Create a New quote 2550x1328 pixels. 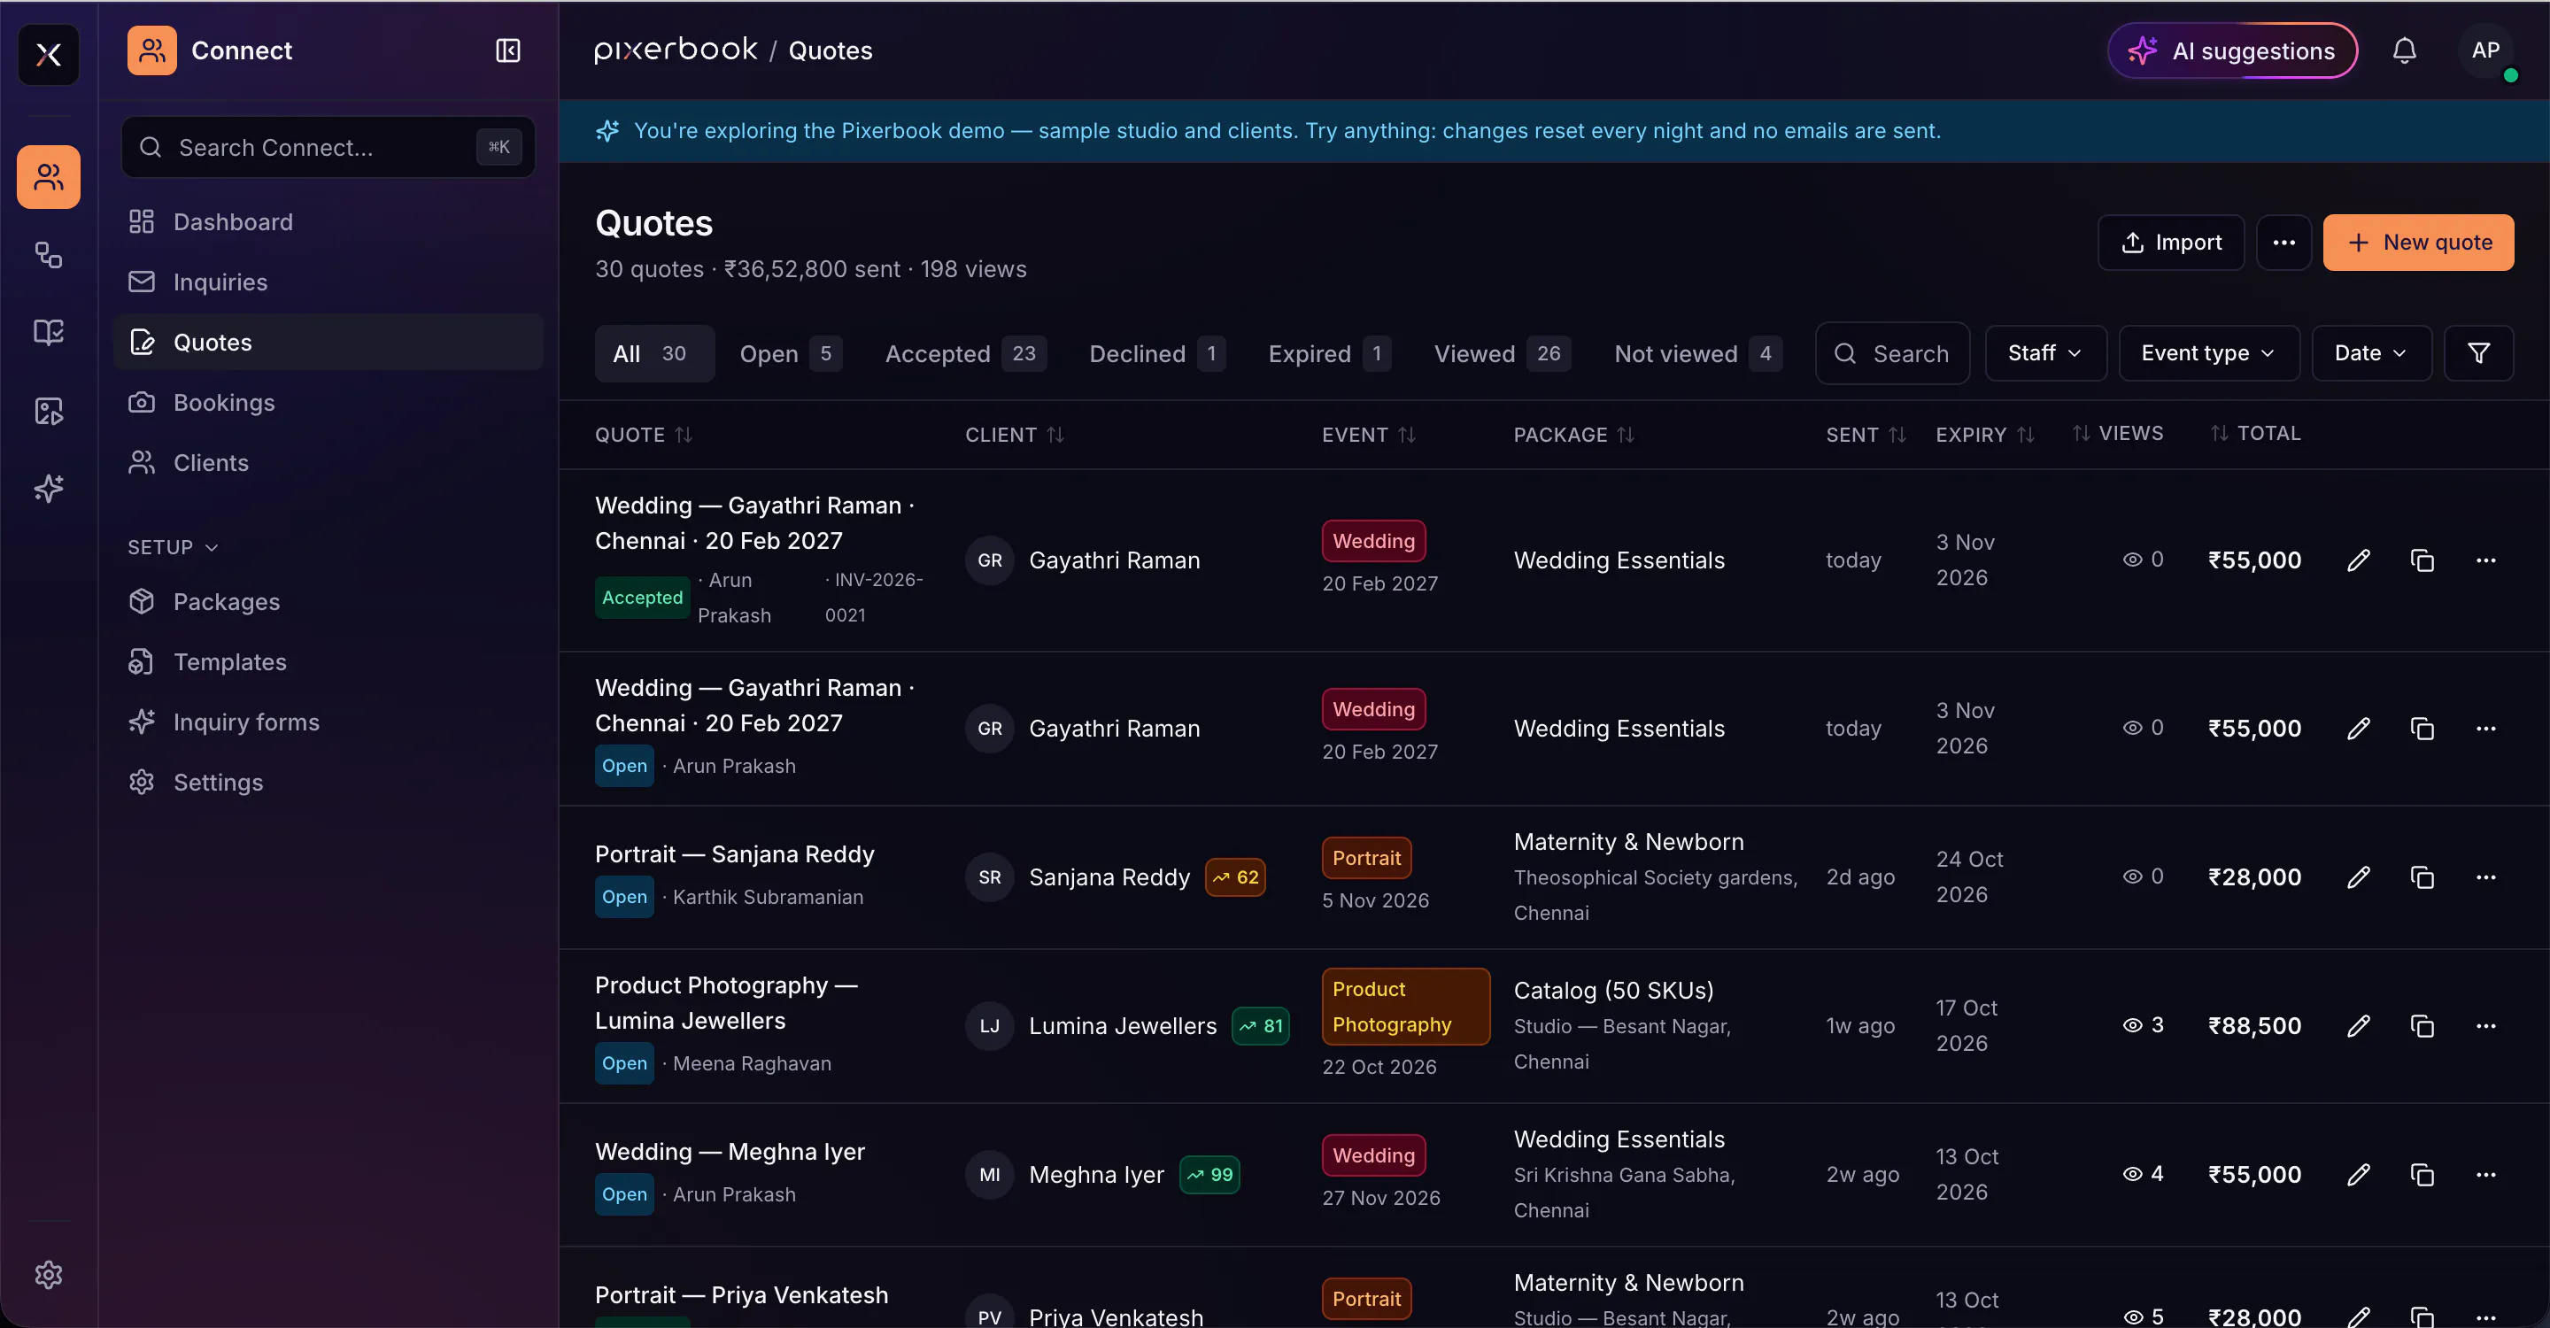2418,243
